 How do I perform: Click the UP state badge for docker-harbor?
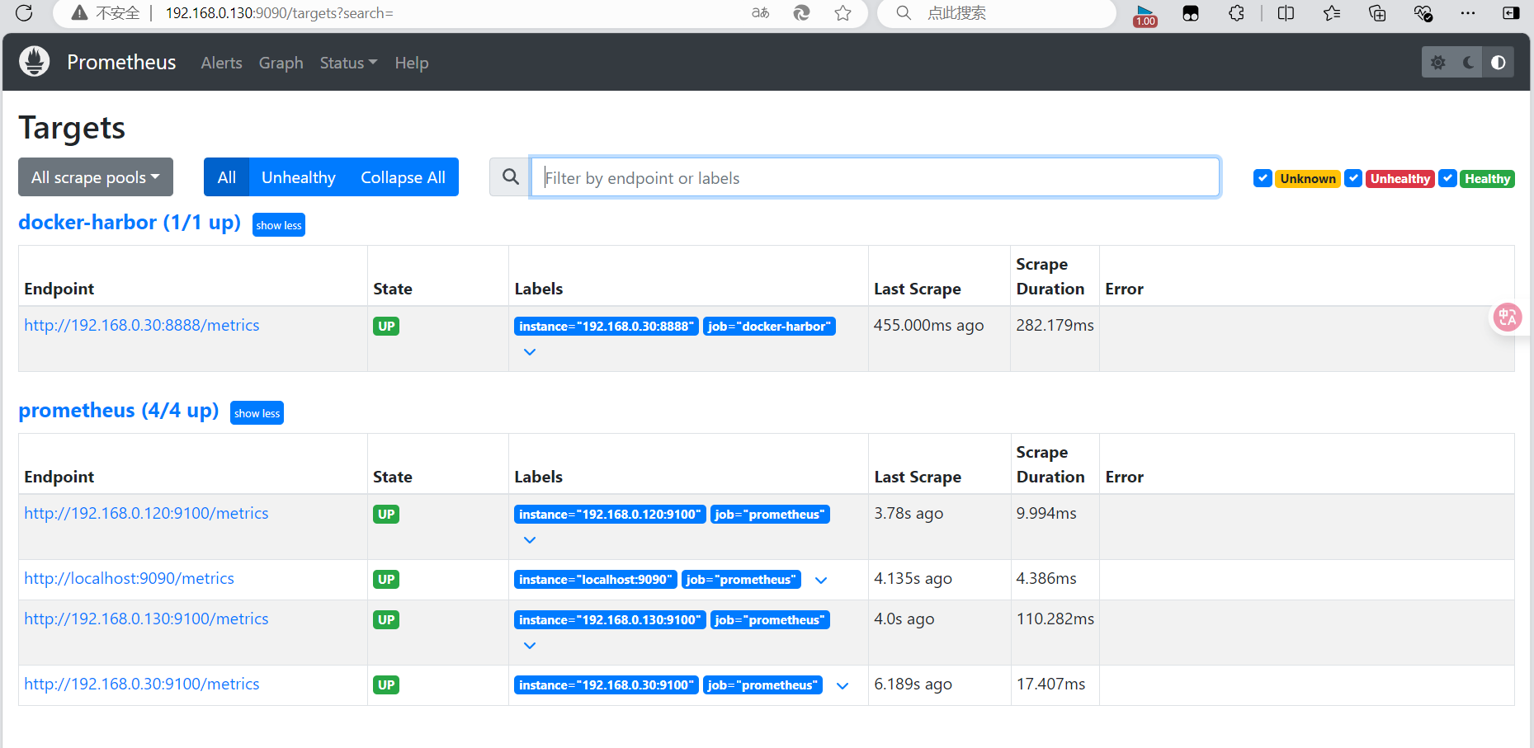click(386, 327)
